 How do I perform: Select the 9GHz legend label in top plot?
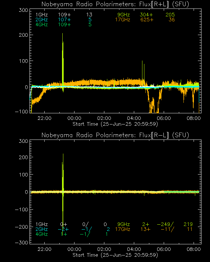point(123,15)
